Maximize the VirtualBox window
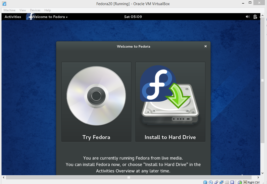Screen dimensions: 267x184 (x=250, y=3)
